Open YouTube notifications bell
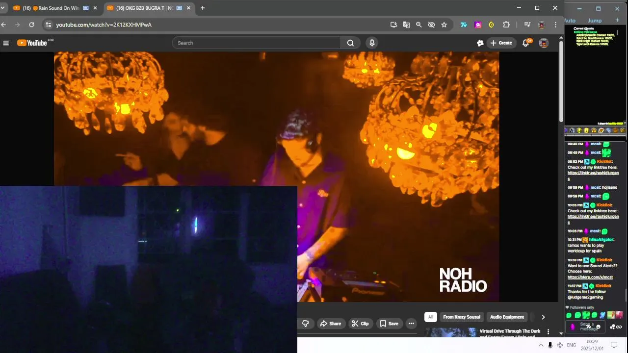 (x=526, y=43)
